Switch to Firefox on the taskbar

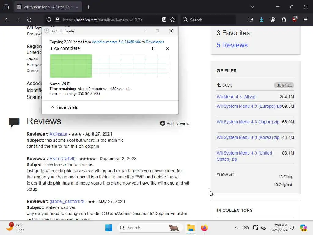(204, 228)
